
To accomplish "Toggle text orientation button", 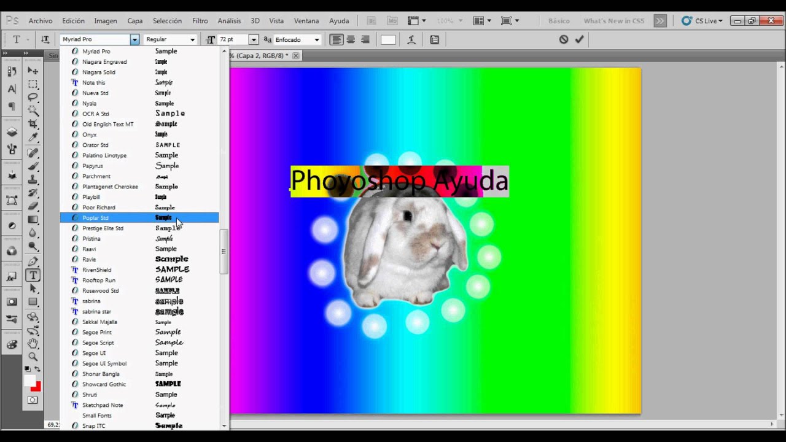I will coord(45,39).
